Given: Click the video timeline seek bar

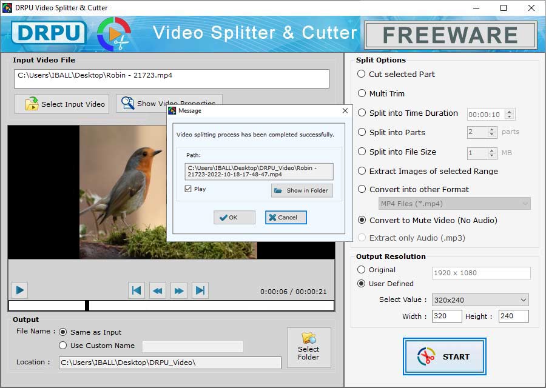Looking at the screenshot, I should click(171, 306).
